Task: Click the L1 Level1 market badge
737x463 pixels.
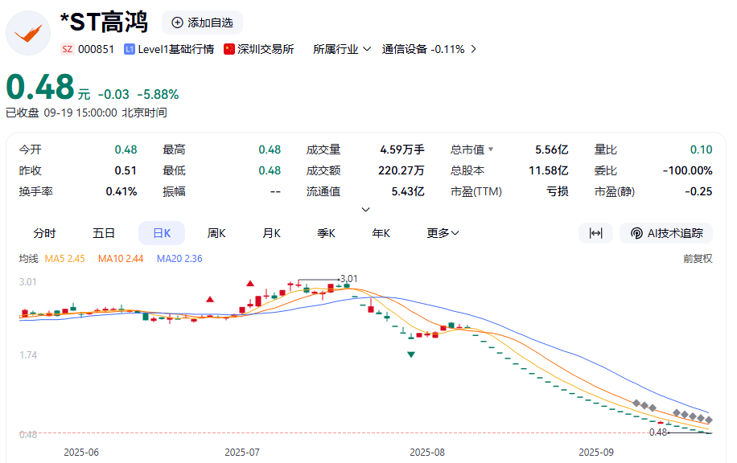Action: [130, 49]
